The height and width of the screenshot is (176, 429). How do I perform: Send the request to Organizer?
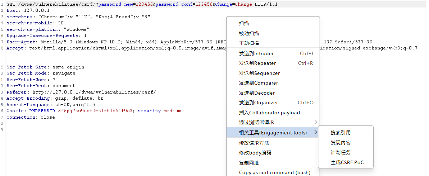(x=259, y=103)
